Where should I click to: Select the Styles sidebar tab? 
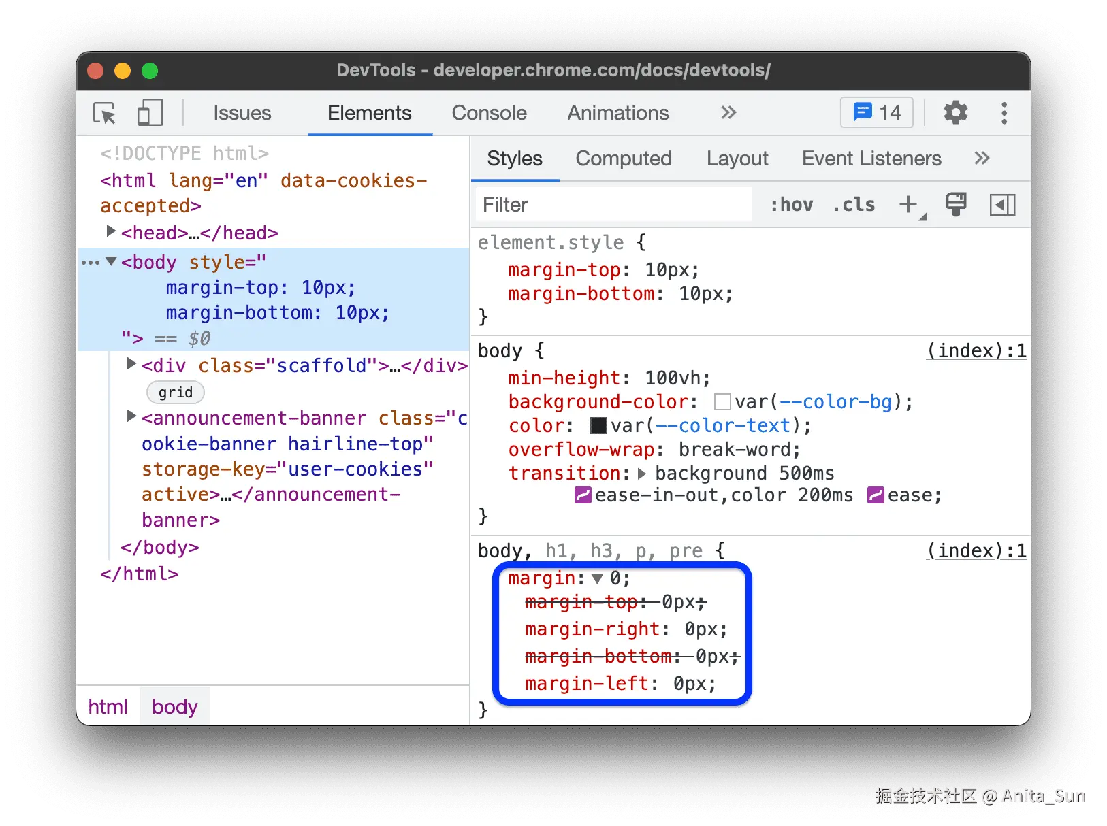click(x=515, y=159)
